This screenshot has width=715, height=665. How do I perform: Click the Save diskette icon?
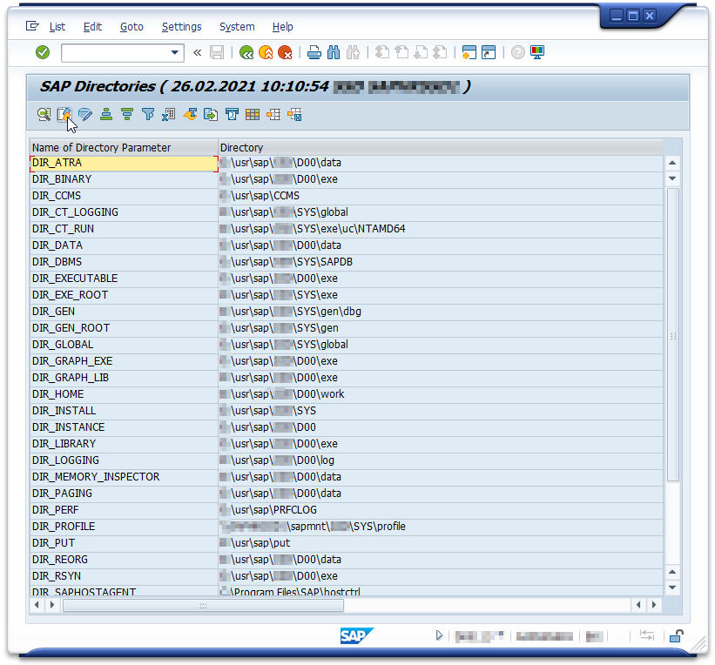coord(217,52)
